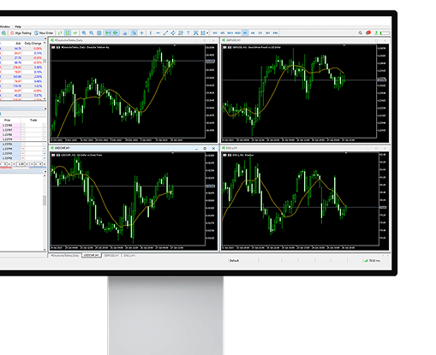Open dropdown arrow above the GBPUSD chart
The image size is (436, 355).
[x=344, y=45]
